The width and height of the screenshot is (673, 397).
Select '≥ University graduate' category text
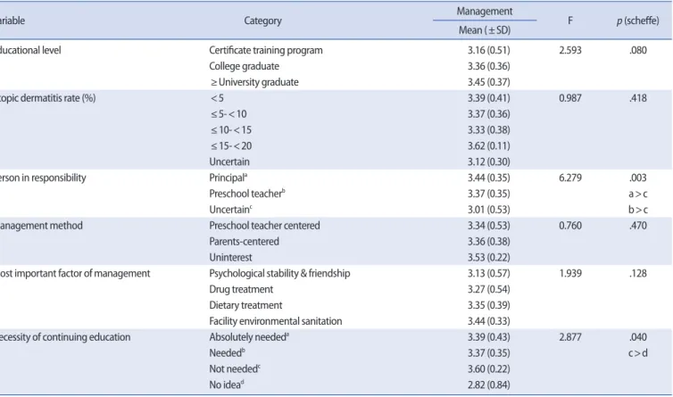tap(254, 82)
